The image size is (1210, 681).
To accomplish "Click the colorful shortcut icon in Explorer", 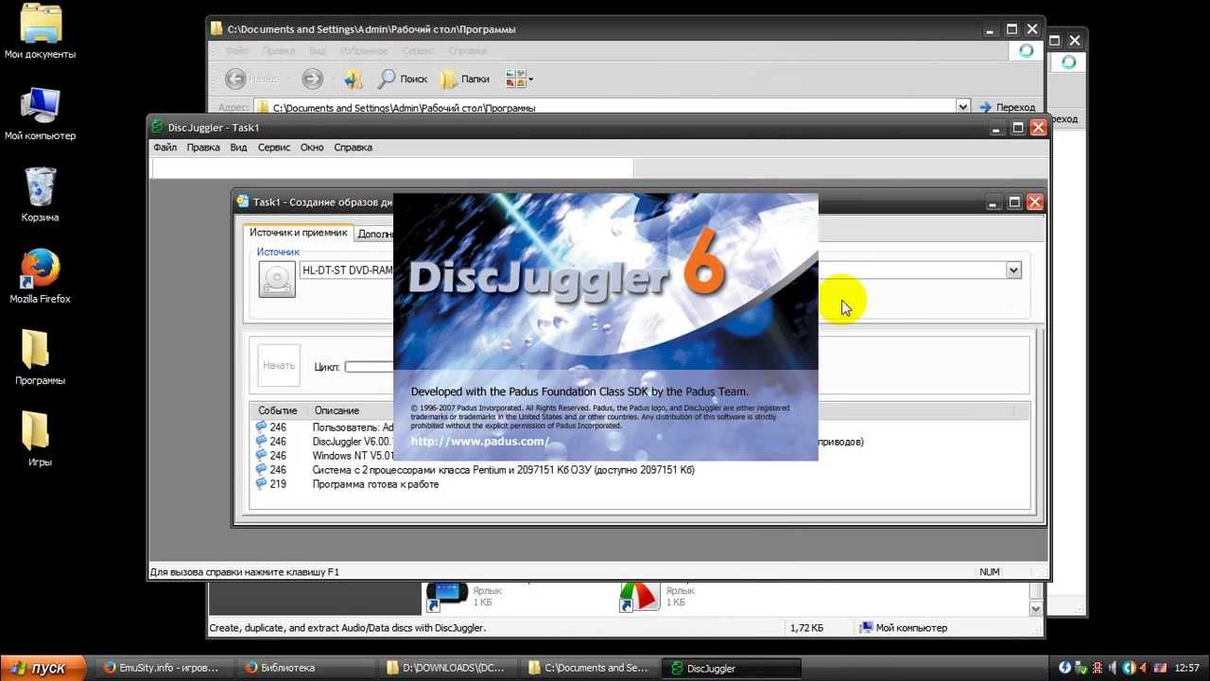I will tap(640, 596).
